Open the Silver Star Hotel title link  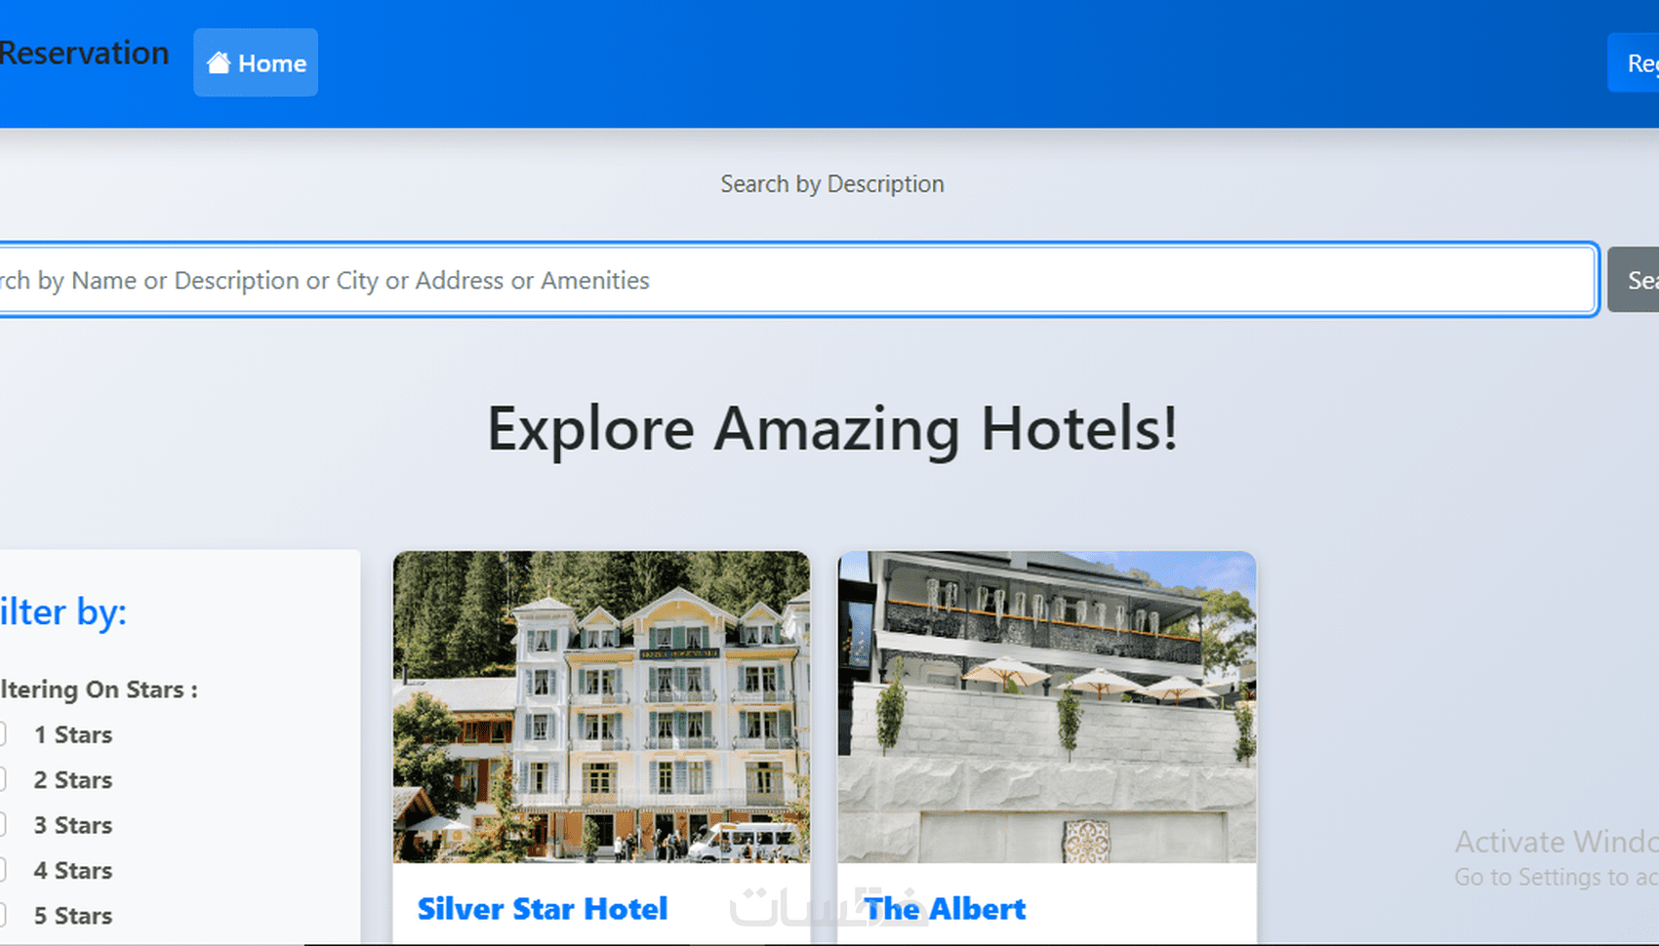pyautogui.click(x=543, y=909)
